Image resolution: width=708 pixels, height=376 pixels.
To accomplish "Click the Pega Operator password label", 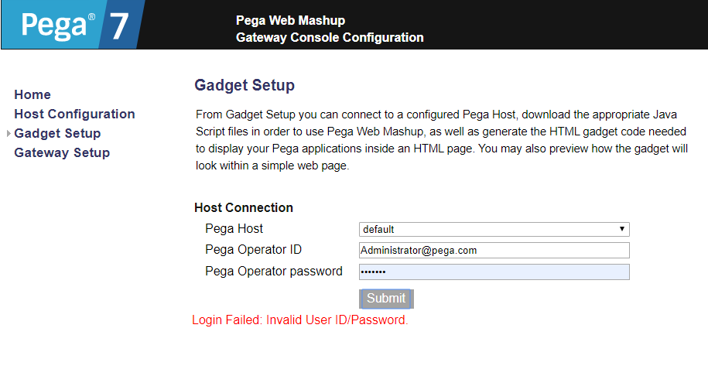I will pos(274,272).
